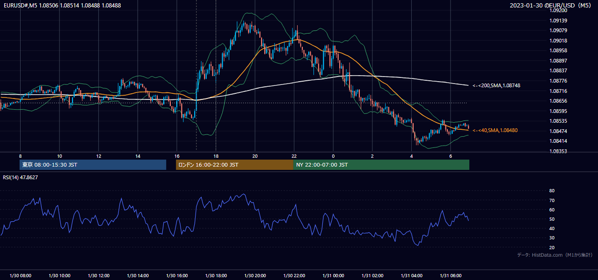Click the RSI scale value 80
The width and height of the screenshot is (598, 280).
552,191
